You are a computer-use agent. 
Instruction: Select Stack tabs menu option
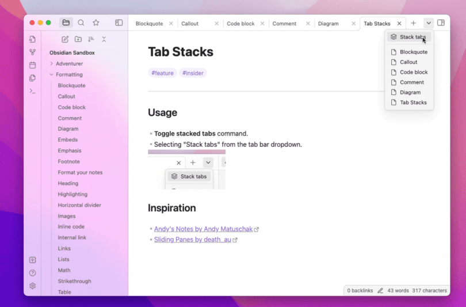409,37
